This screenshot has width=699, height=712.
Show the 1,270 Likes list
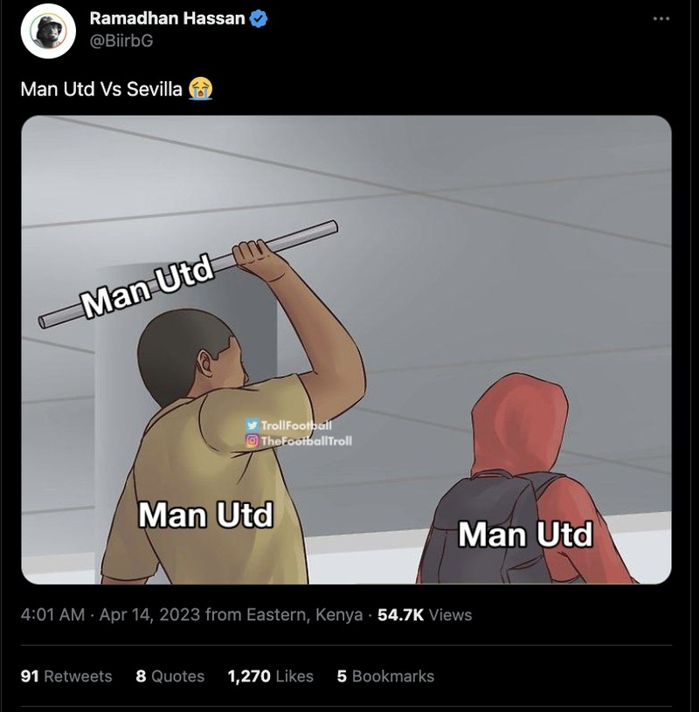(270, 676)
